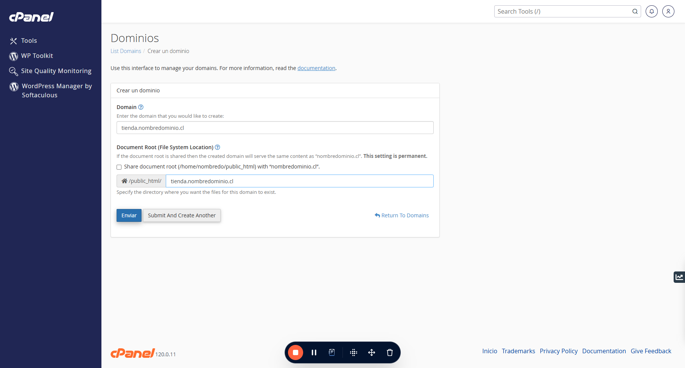Toggle the Share document root checkbox
This screenshot has height=368, width=685.
tap(119, 167)
